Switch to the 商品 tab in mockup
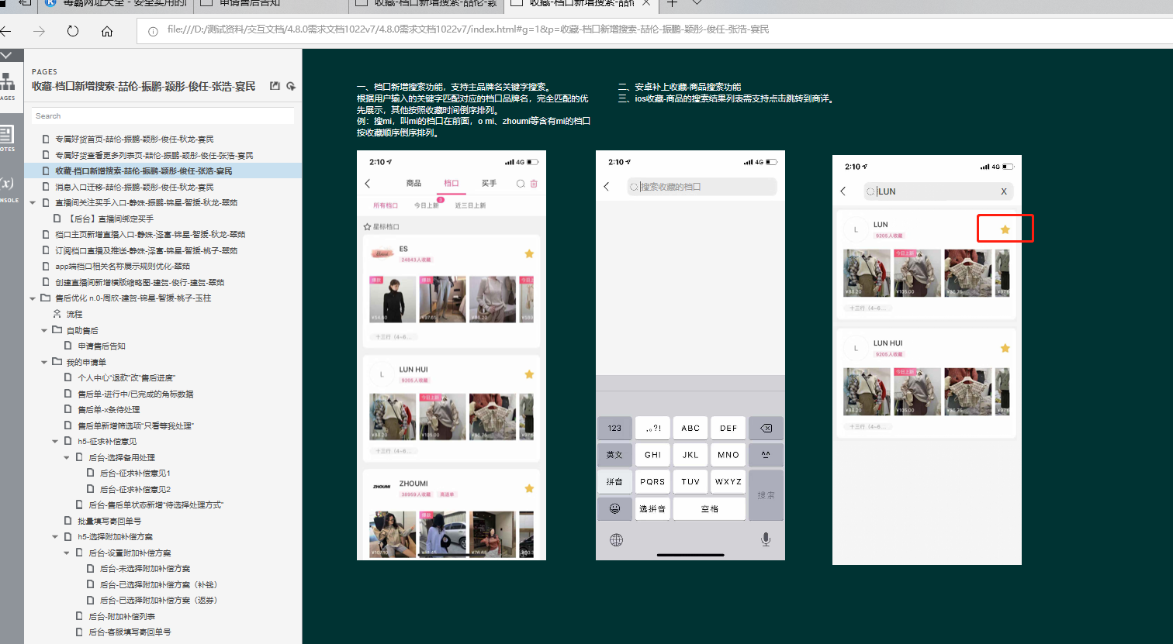Image resolution: width=1173 pixels, height=644 pixels. tap(413, 184)
